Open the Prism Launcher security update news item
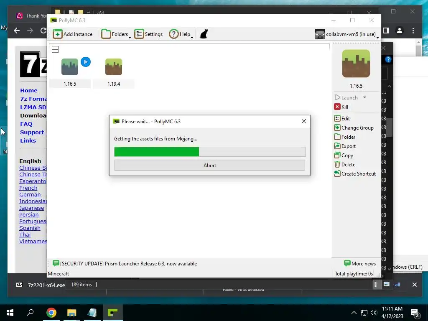Image resolution: width=428 pixels, height=321 pixels. point(125,264)
